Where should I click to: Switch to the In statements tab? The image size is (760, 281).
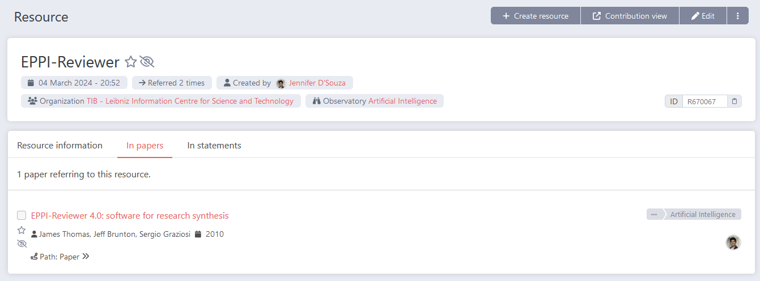coord(214,146)
